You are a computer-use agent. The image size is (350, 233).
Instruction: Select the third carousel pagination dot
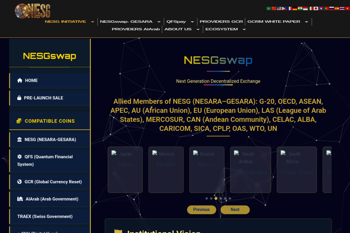(x=216, y=198)
